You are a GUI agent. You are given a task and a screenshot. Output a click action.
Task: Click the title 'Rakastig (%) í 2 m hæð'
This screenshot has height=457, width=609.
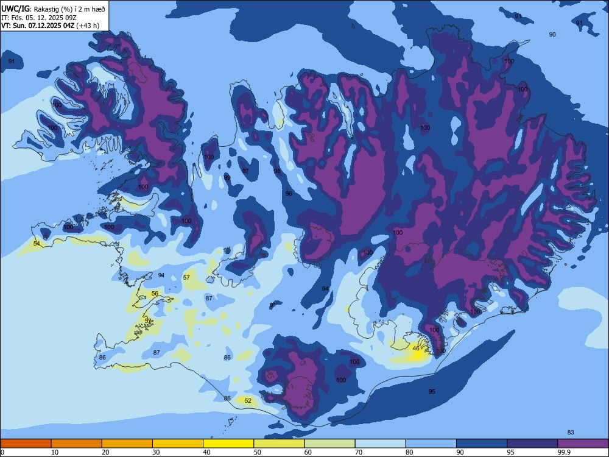click(x=69, y=9)
